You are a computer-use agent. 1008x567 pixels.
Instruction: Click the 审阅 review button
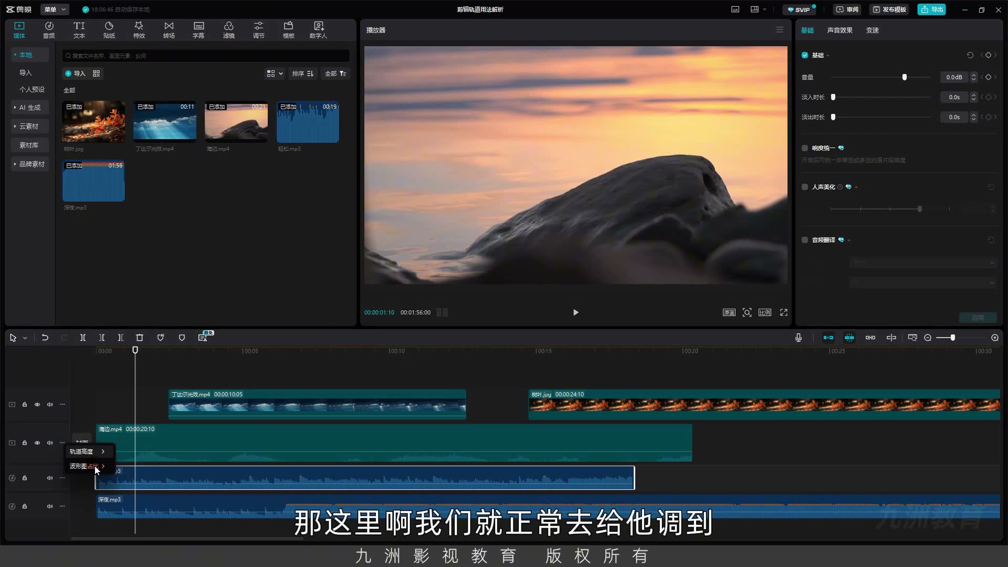coord(847,9)
